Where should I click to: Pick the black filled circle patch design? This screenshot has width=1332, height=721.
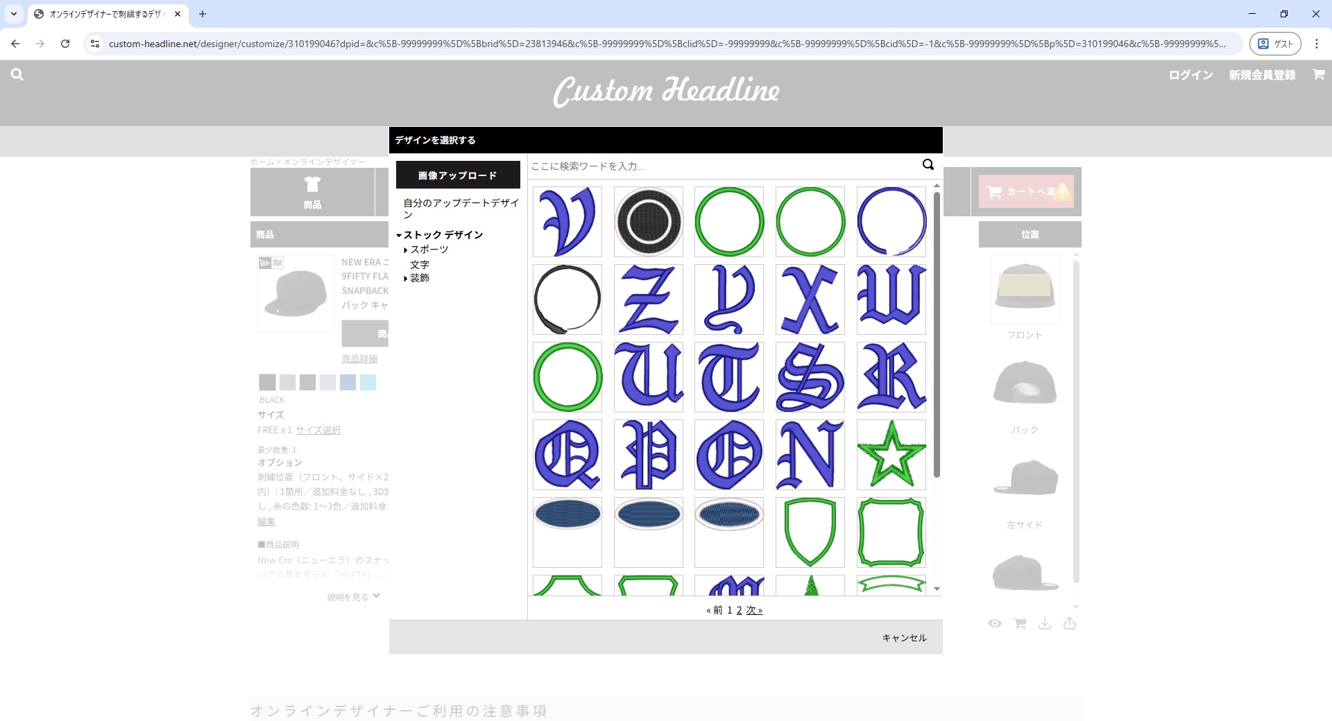(648, 222)
